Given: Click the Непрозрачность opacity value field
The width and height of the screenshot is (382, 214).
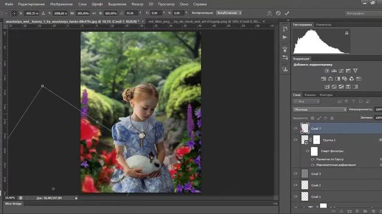Looking at the screenshot, I should (378, 109).
